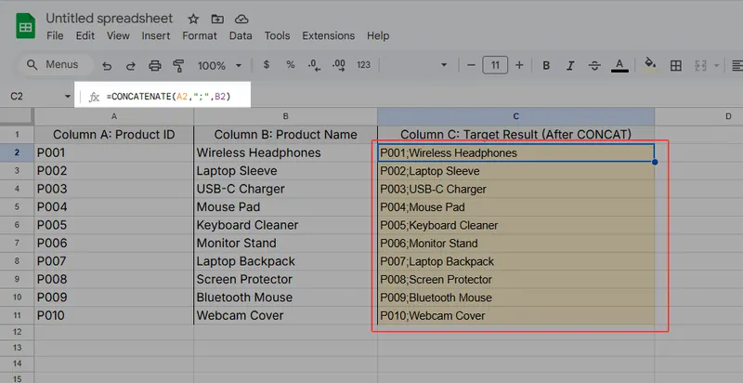Open the 123 number format dropdown
The image size is (743, 383).
click(363, 65)
